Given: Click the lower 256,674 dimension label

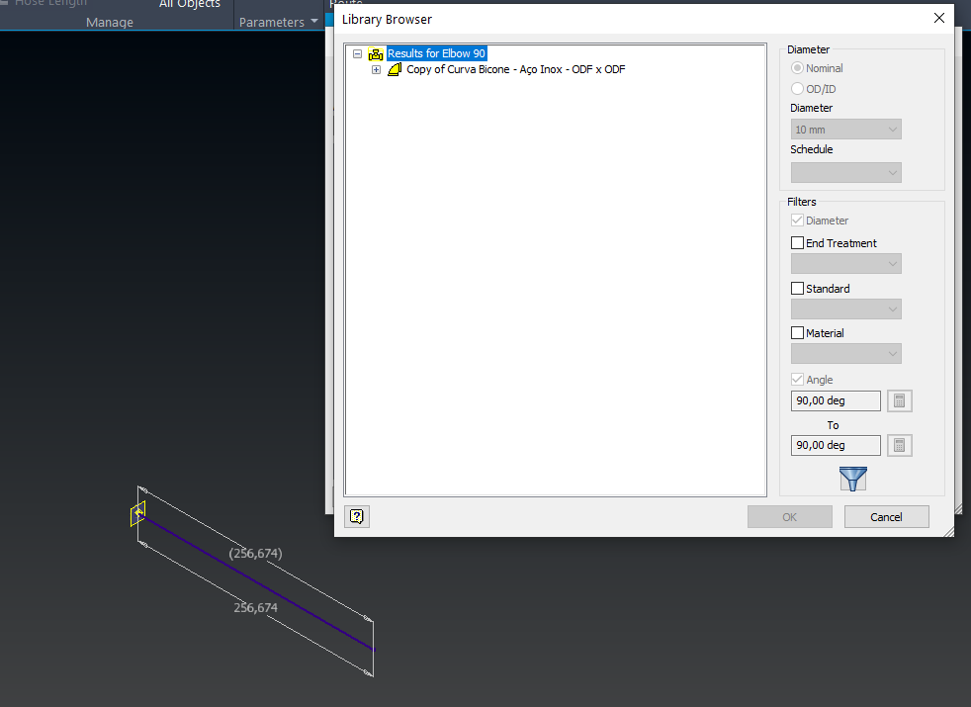Looking at the screenshot, I should (x=256, y=608).
